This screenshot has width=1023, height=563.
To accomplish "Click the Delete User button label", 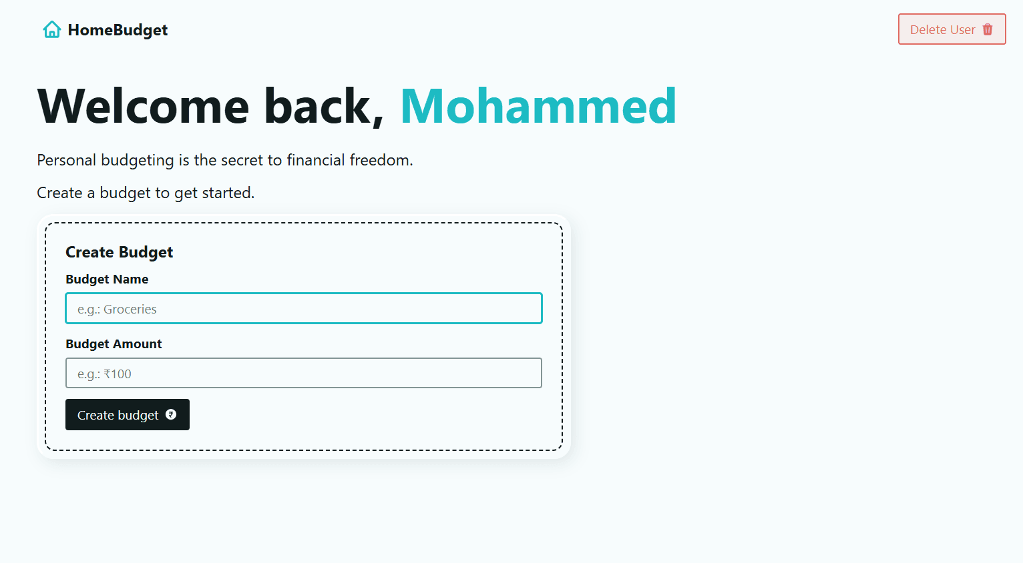I will coord(942,29).
